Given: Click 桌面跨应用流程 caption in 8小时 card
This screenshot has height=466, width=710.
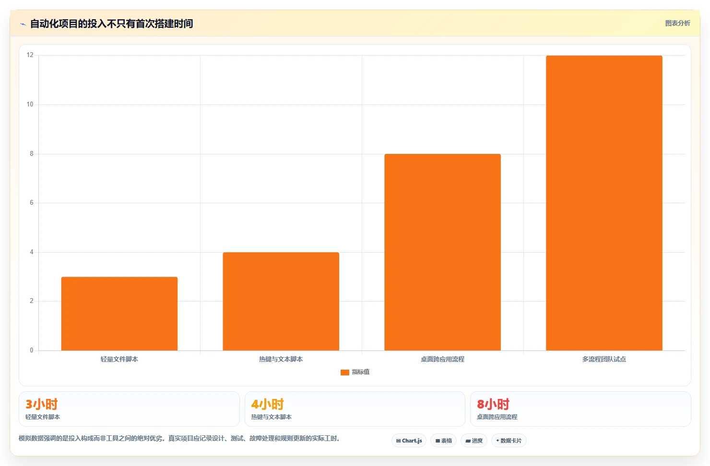Looking at the screenshot, I should click(497, 417).
